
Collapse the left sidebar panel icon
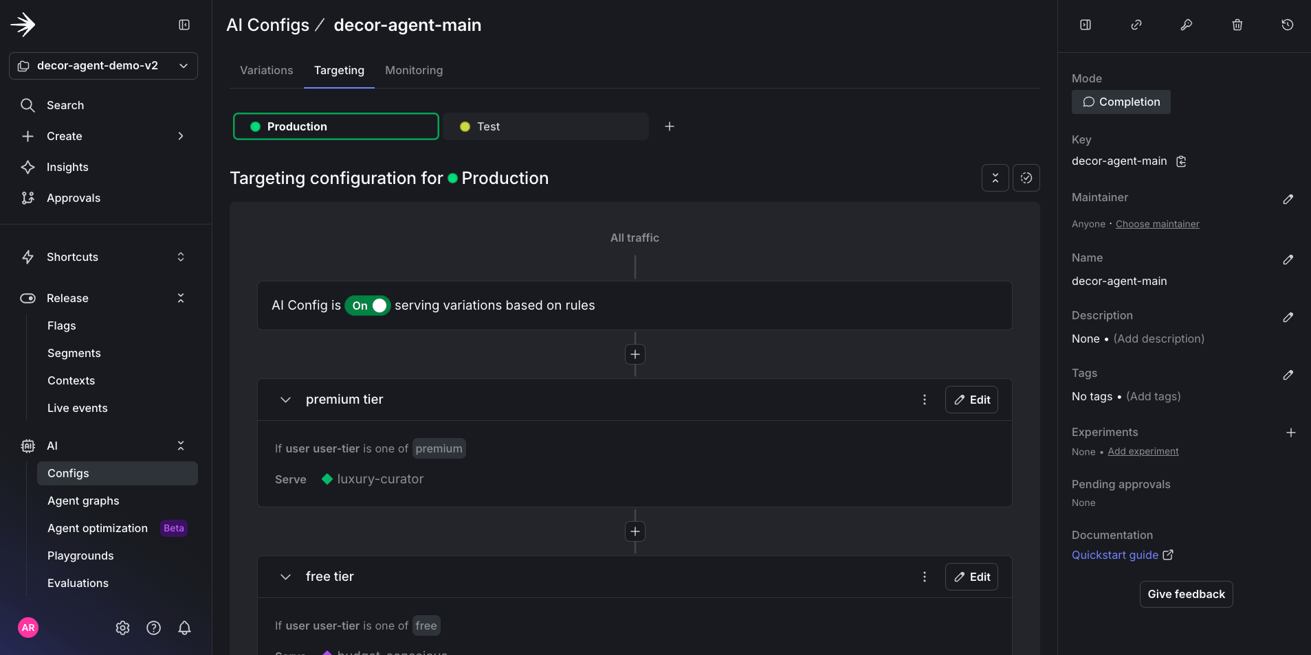pos(184,25)
